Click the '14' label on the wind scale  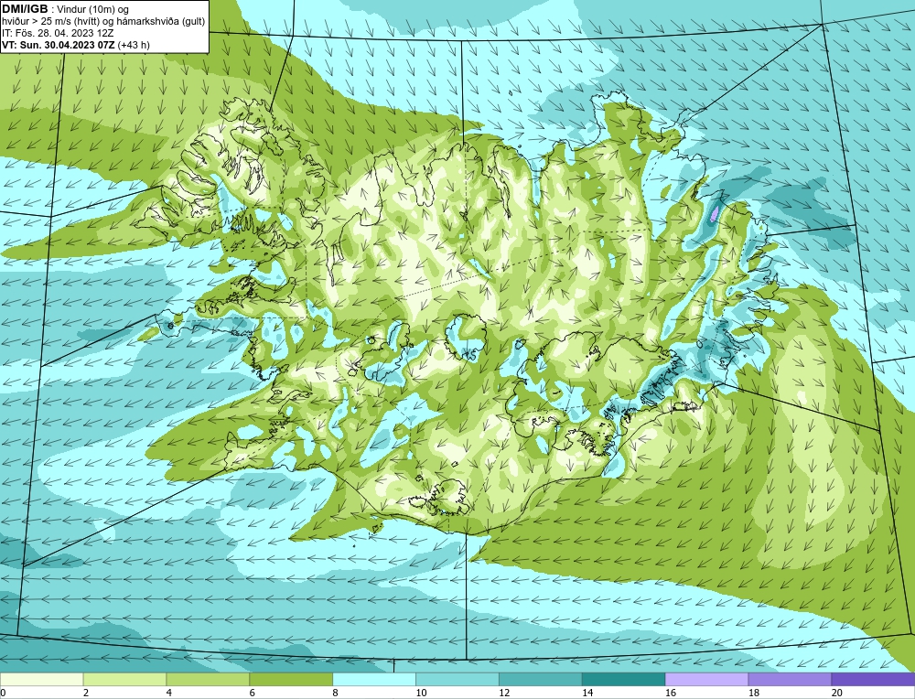(587, 693)
